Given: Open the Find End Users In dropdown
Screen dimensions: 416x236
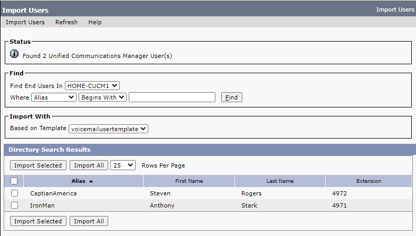Looking at the screenshot, I should click(x=92, y=86).
